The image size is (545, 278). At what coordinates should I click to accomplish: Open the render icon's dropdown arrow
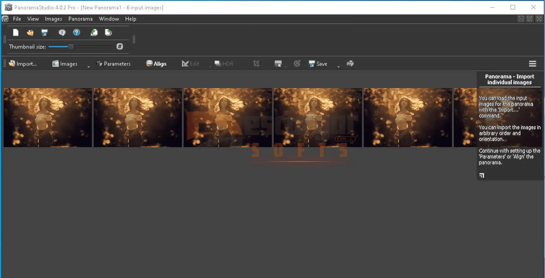coord(285,67)
